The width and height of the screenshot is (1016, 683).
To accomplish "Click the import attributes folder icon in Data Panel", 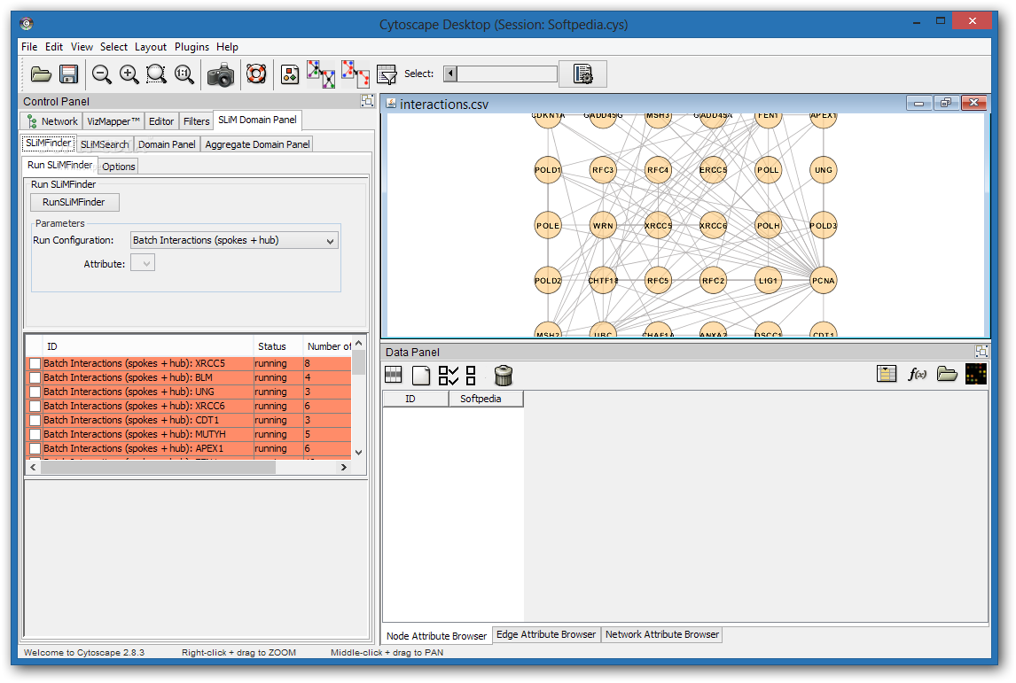I will click(x=947, y=374).
